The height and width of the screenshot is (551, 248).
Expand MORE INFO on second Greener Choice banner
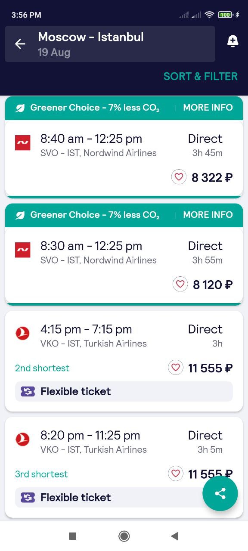coord(208,215)
